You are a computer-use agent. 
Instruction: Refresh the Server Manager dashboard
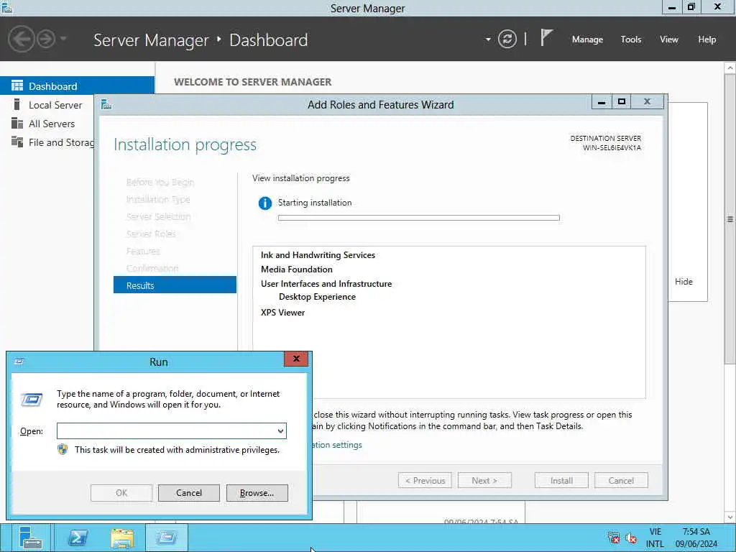coord(507,39)
